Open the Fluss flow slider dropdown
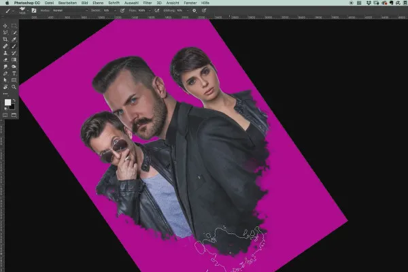This screenshot has width=408, height=272. pyautogui.click(x=150, y=11)
